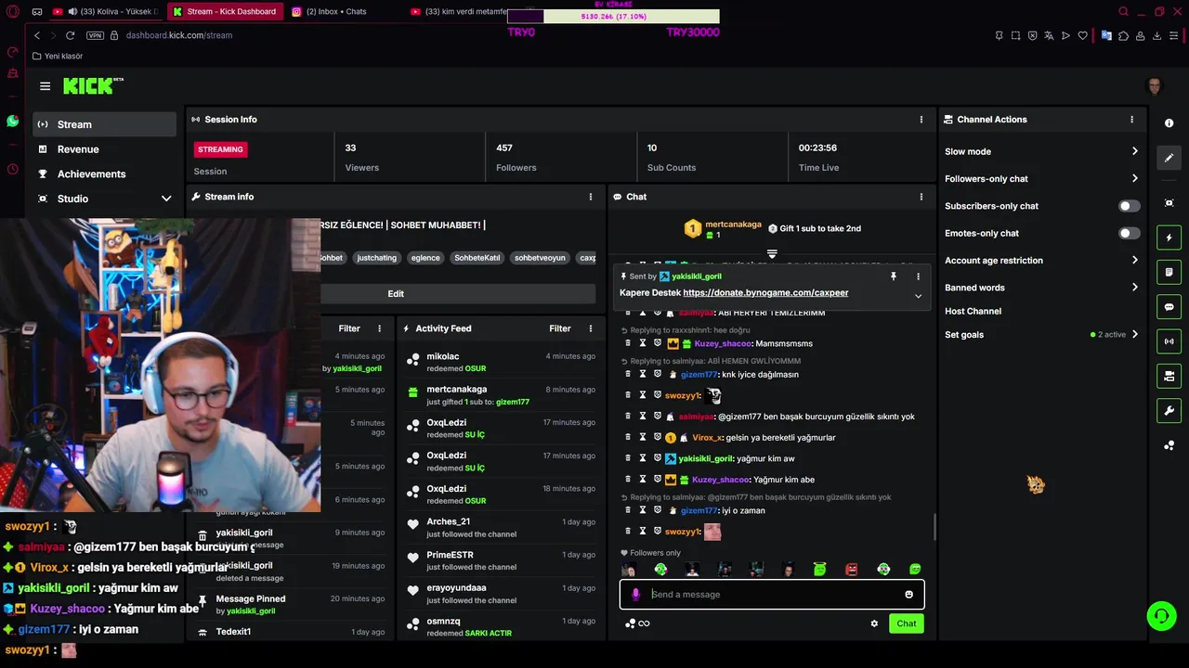1189x668 pixels.
Task: Click the screenshot snapshot icon in address bar
Action: (1015, 35)
